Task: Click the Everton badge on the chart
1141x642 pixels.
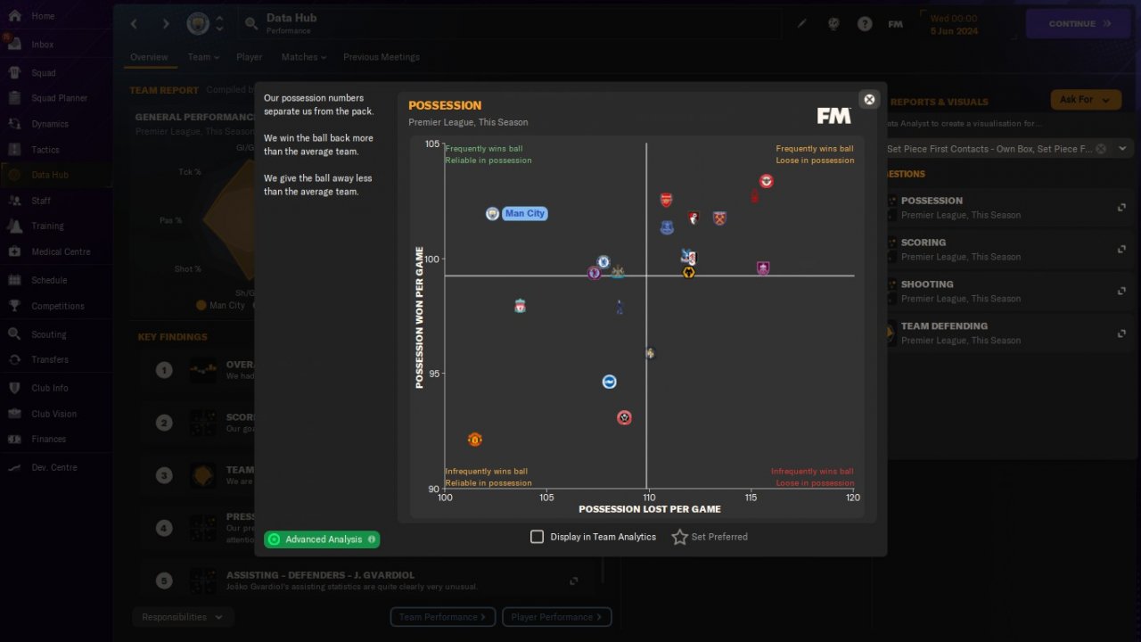Action: coord(667,227)
